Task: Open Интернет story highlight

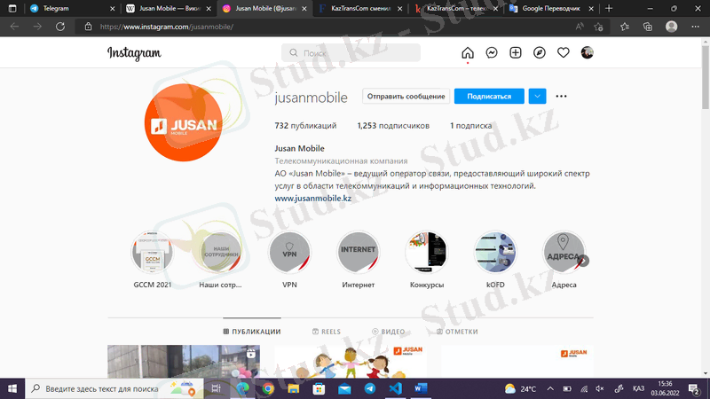Action: click(358, 252)
